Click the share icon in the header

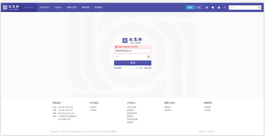pyautogui.click(x=225, y=7)
